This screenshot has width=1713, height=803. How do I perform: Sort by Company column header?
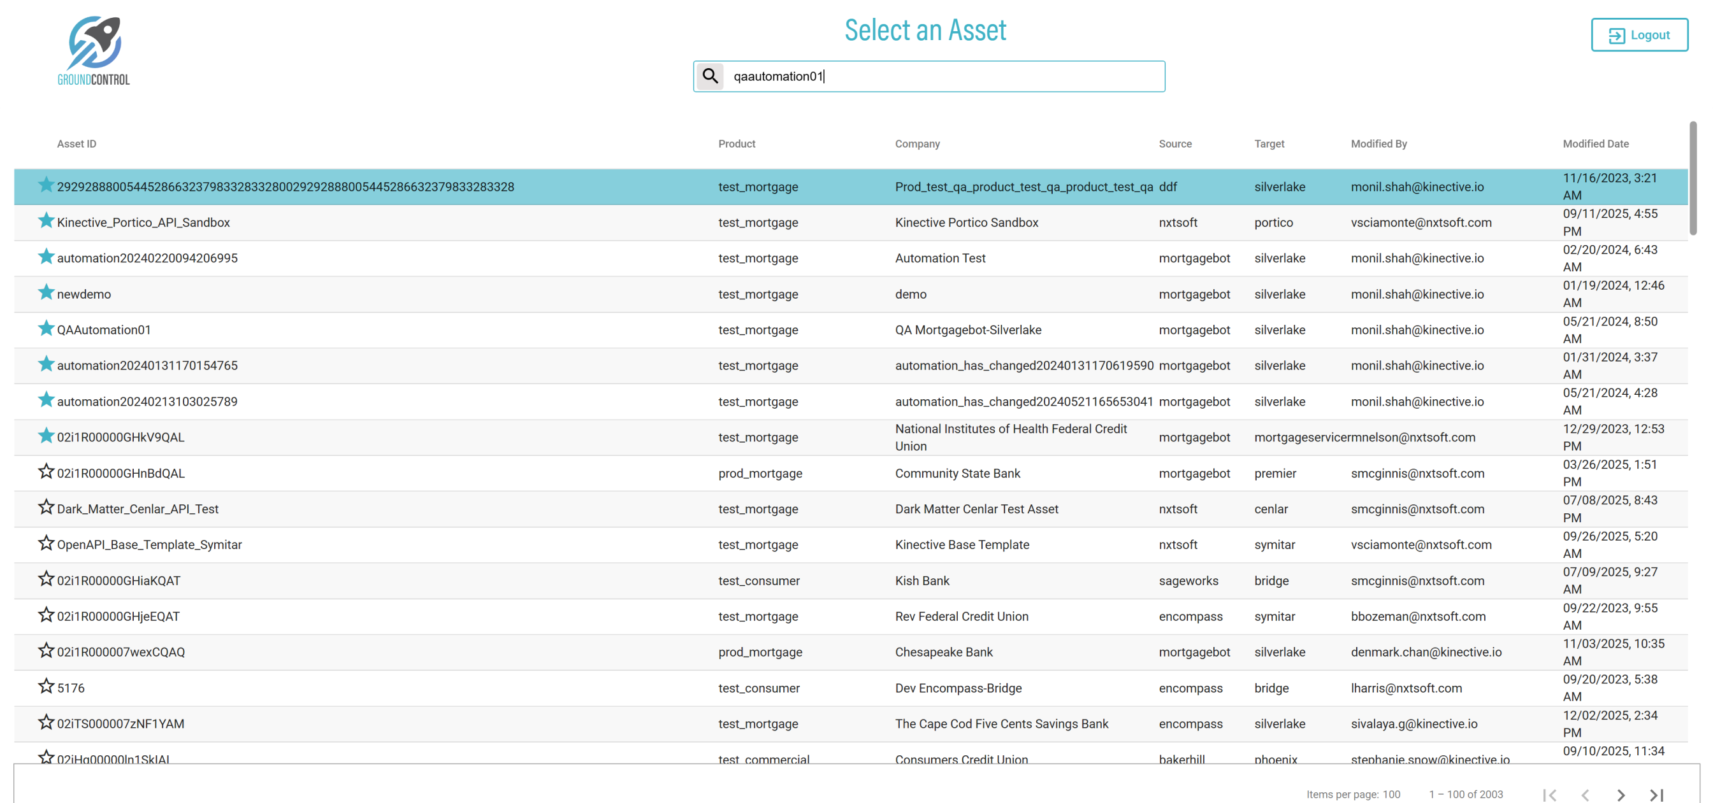917,143
